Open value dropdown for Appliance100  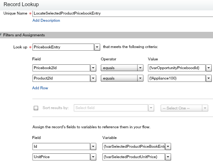coord(208,78)
